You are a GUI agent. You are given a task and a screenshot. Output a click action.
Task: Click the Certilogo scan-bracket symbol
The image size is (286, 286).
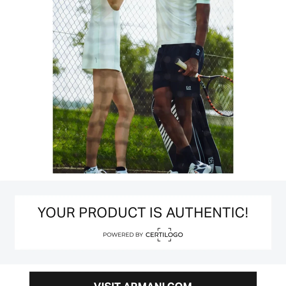(164, 235)
